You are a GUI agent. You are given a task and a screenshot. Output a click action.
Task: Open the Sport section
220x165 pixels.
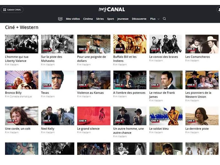point(111,19)
